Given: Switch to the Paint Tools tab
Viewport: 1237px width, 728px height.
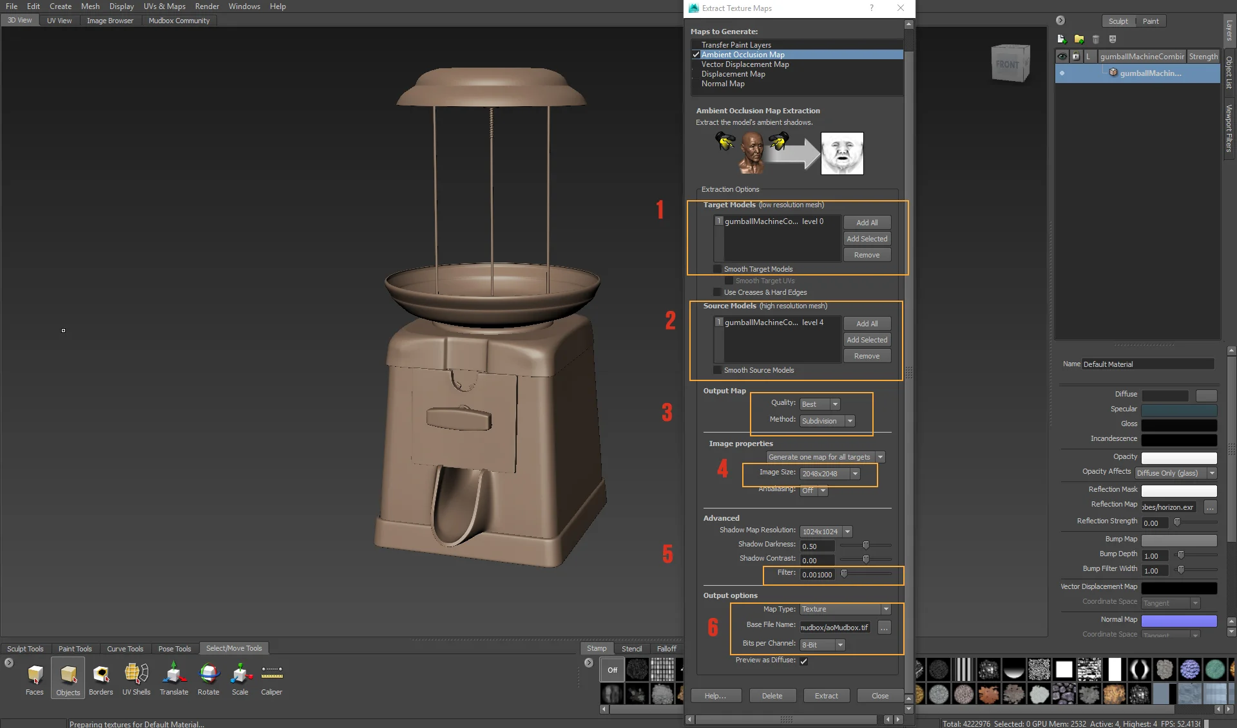Looking at the screenshot, I should [75, 649].
